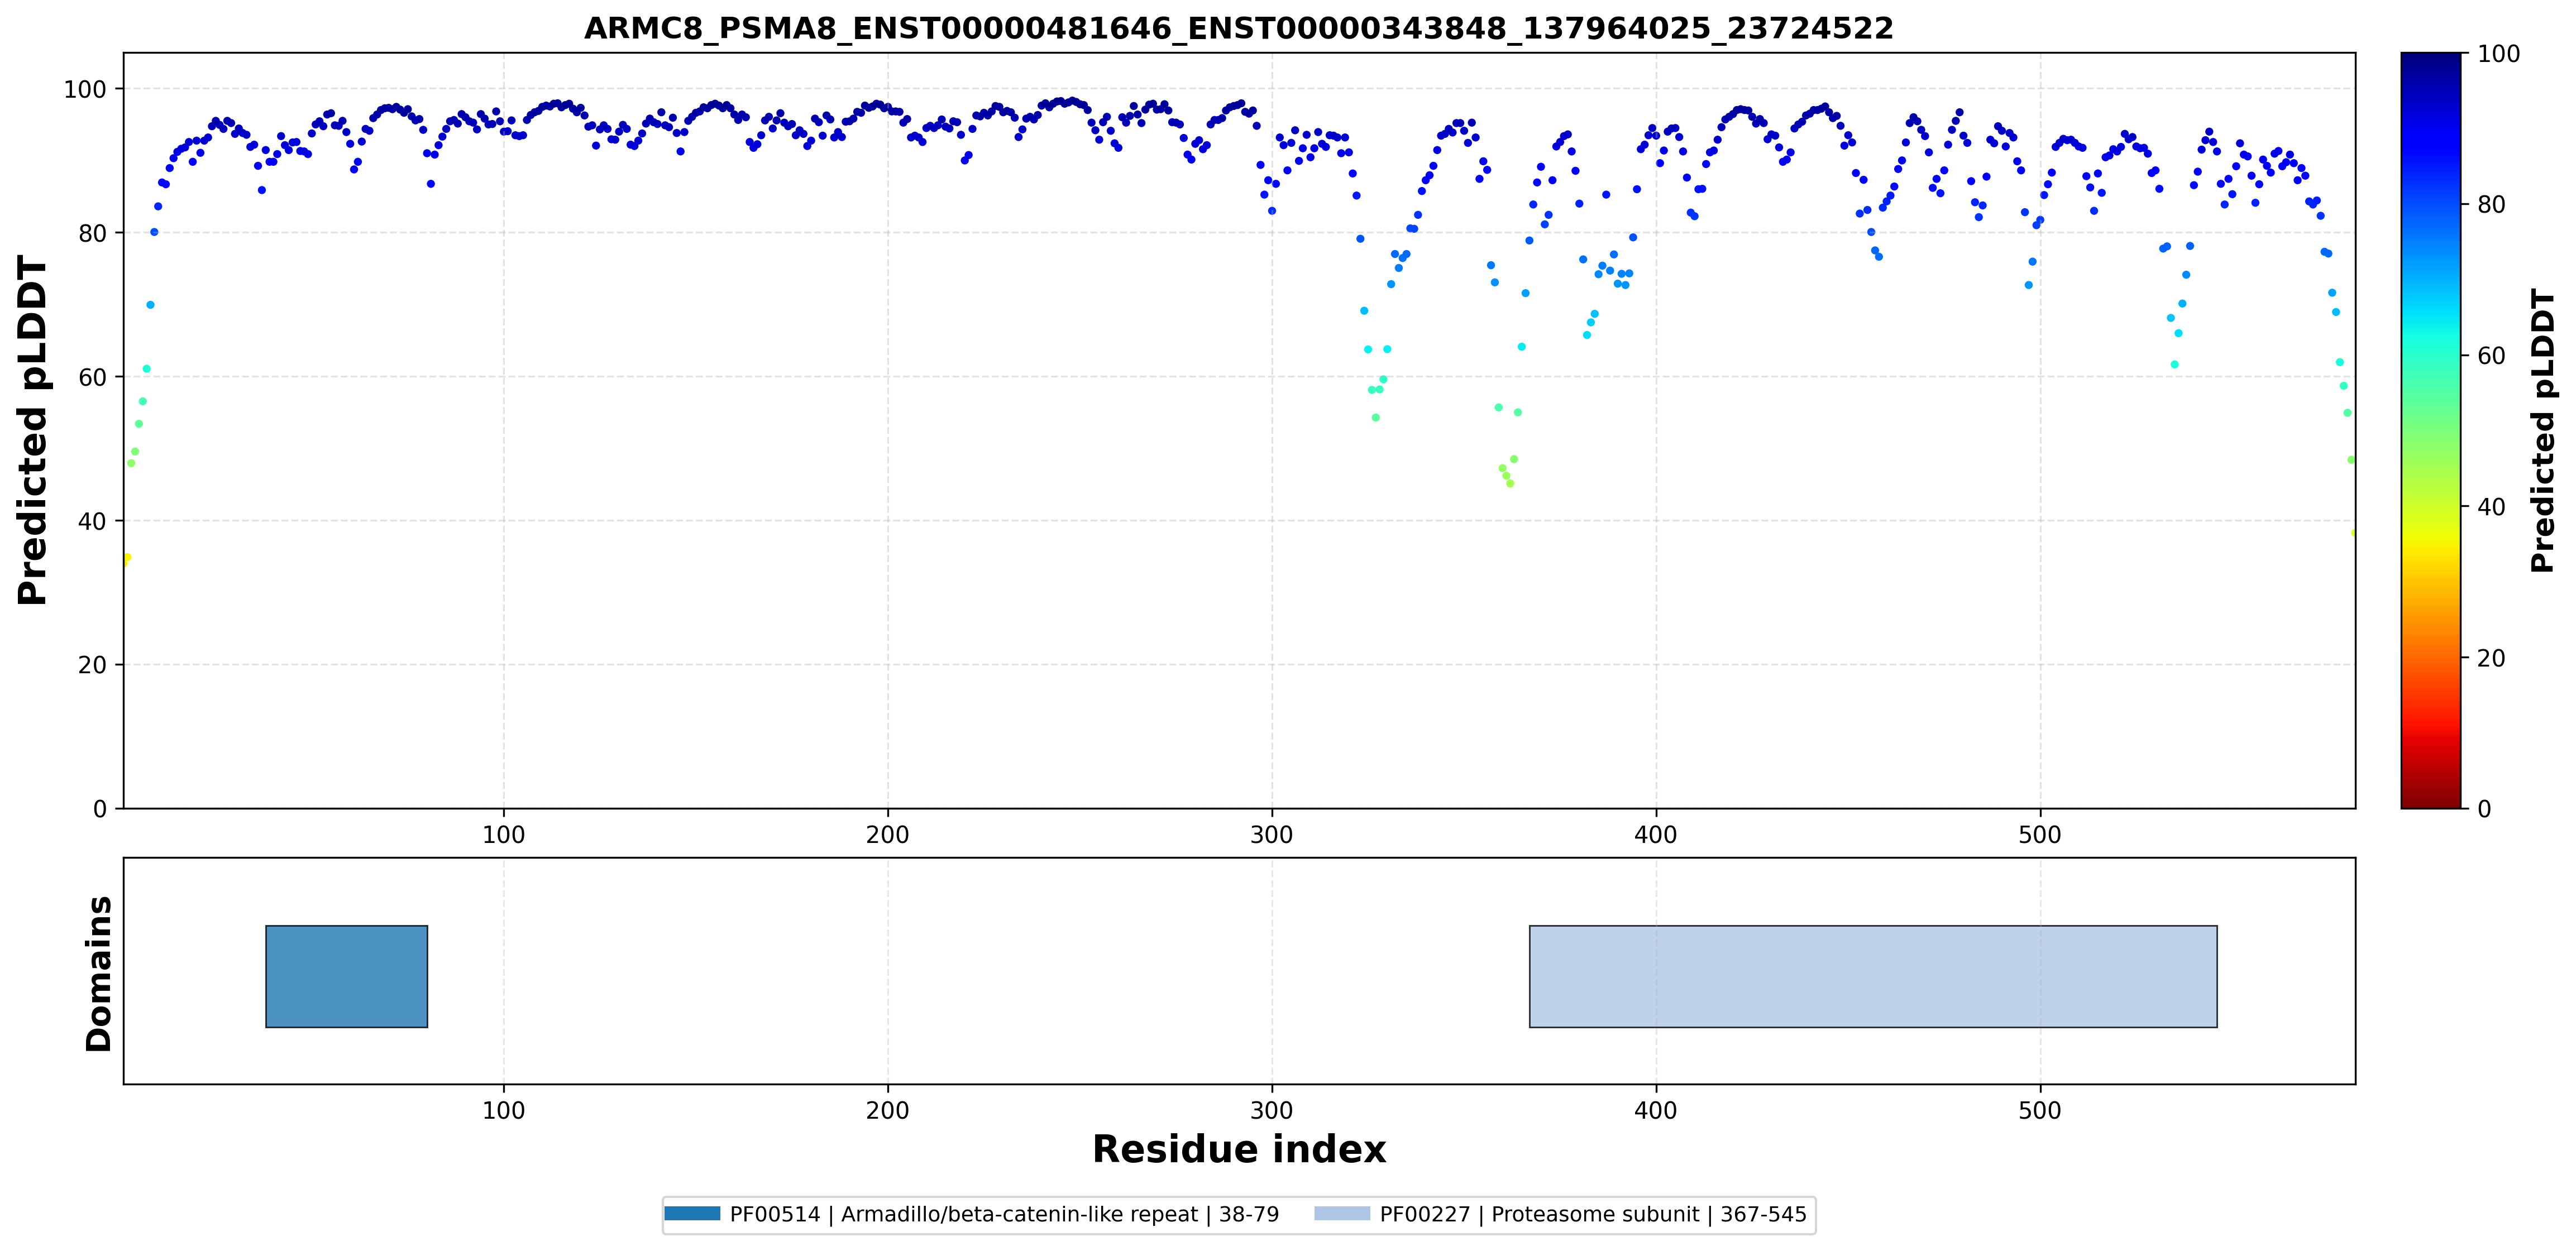Click the Residue index axis label

[1239, 1149]
